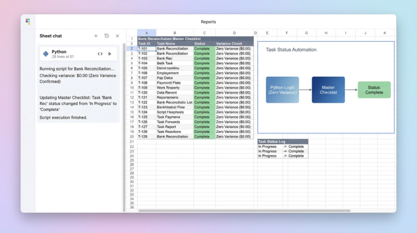417x233 pixels.
Task: Select row 21 header
Action: click(132, 142)
